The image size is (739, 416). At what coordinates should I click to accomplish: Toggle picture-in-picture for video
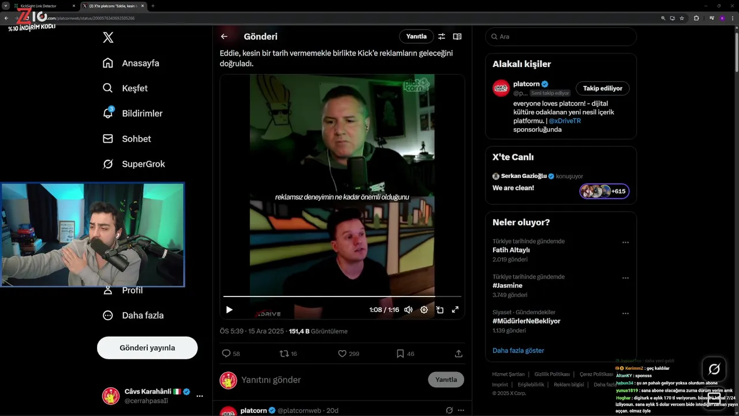(x=439, y=310)
